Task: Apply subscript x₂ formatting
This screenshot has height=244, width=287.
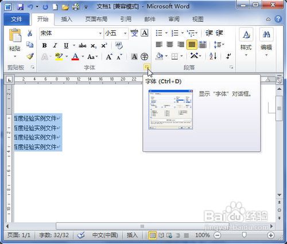Action: tap(94, 46)
